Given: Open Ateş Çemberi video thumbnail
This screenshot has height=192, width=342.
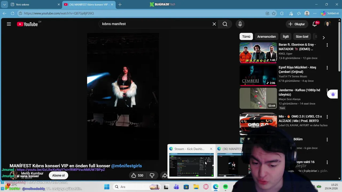Looking at the screenshot, I should 258,75.
